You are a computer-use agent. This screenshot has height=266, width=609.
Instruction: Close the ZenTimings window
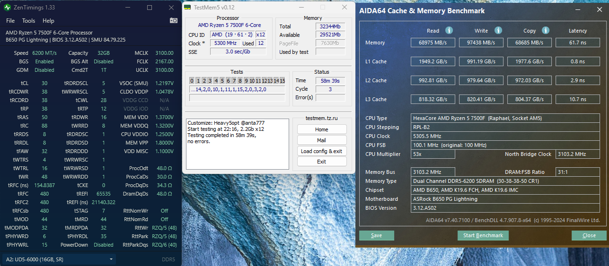pyautogui.click(x=171, y=8)
